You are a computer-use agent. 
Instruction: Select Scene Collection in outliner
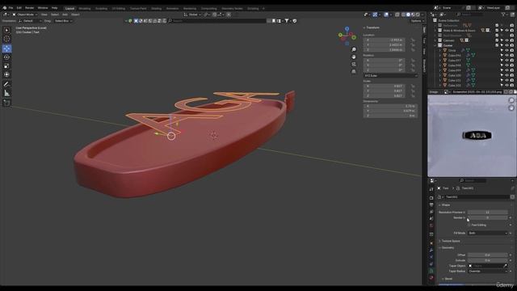coord(448,20)
